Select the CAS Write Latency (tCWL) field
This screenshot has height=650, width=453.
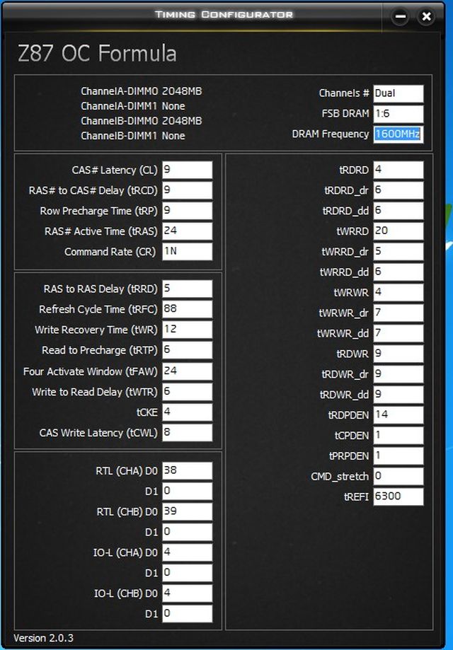(187, 432)
